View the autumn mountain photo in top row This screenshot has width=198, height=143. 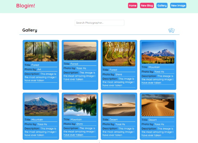(x=158, y=52)
